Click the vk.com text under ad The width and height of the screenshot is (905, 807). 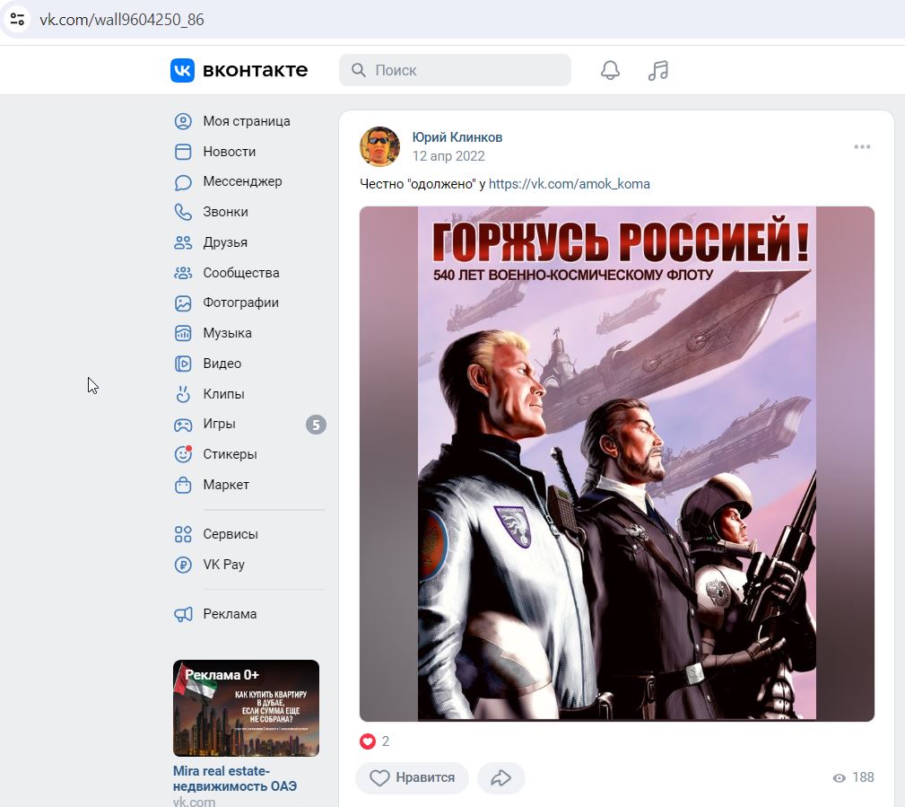[194, 802]
